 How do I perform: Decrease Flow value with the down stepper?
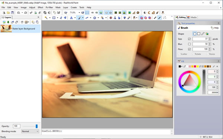[210, 50]
